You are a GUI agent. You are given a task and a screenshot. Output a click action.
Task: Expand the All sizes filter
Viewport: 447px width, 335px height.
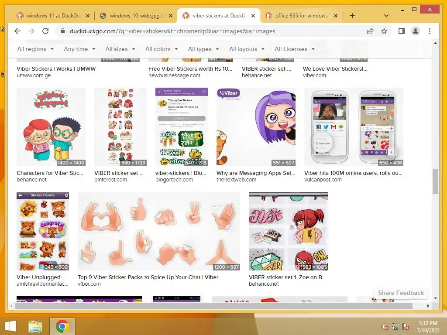click(120, 49)
